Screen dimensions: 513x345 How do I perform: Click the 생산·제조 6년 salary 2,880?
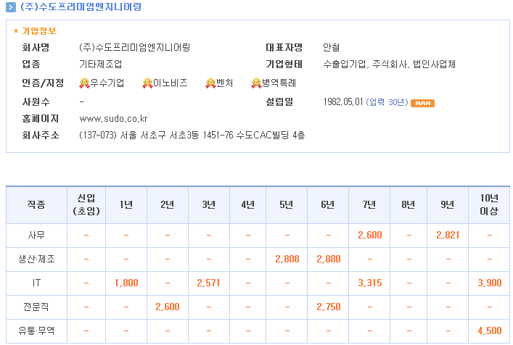(x=329, y=259)
